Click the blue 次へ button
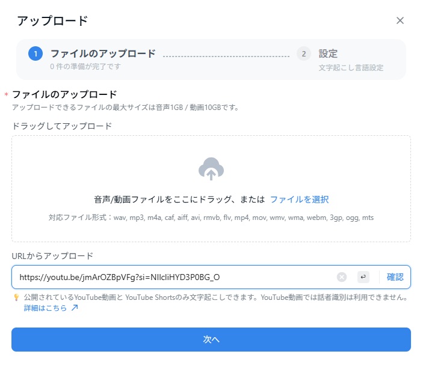The image size is (423, 369). click(x=211, y=340)
